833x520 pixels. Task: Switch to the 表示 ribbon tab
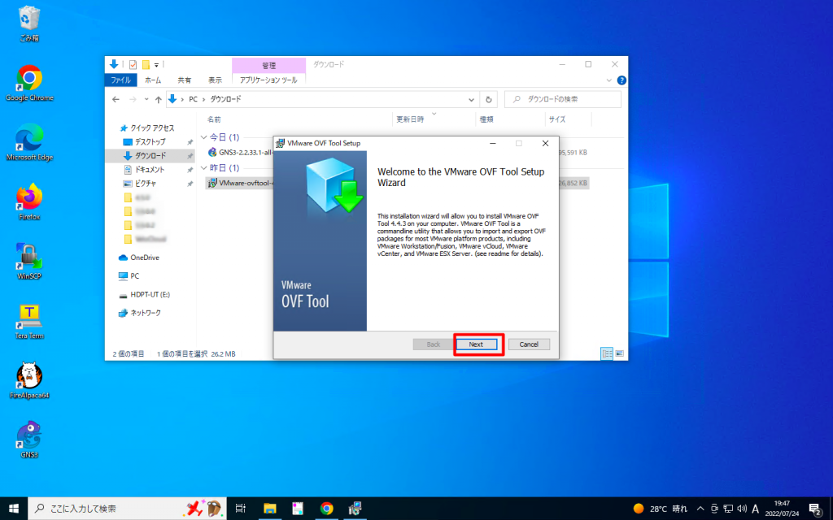point(216,80)
